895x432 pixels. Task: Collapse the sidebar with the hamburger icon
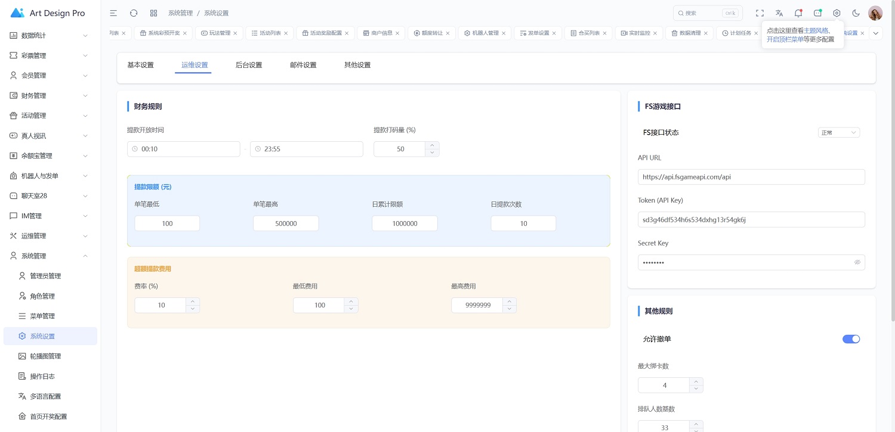113,13
